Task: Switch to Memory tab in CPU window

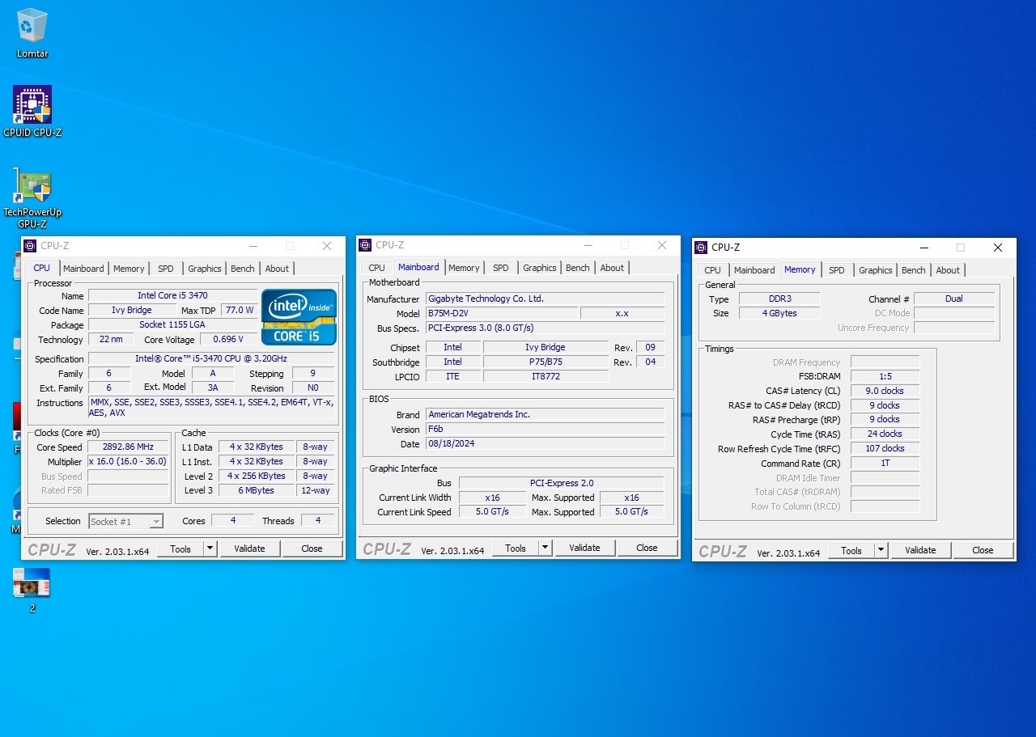Action: click(x=129, y=269)
